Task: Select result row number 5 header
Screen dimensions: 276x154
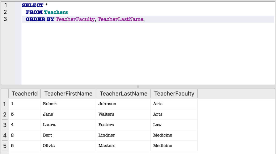Action: point(5,146)
